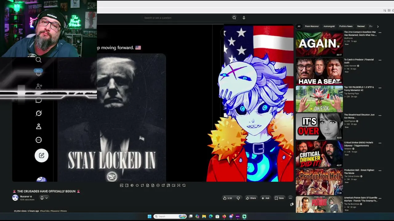Open Nuxanor channel avatar
The width and height of the screenshot is (394, 221).
click(x=15, y=198)
